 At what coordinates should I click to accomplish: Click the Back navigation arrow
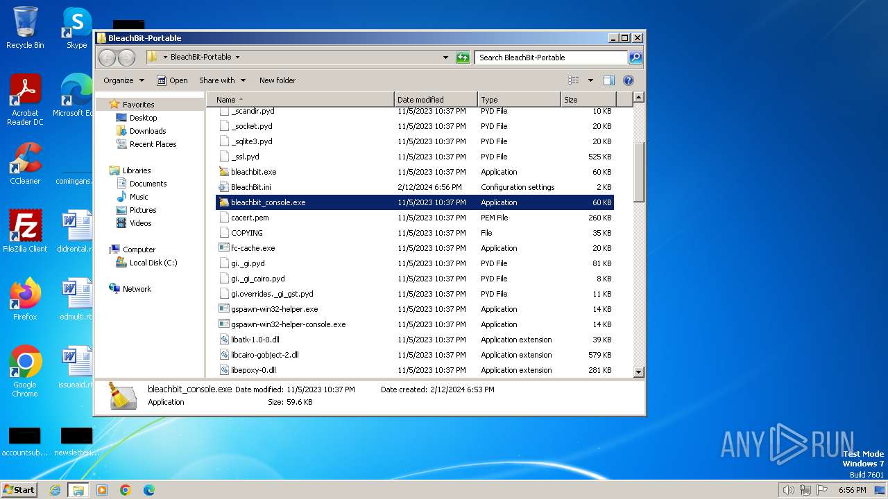pos(108,58)
